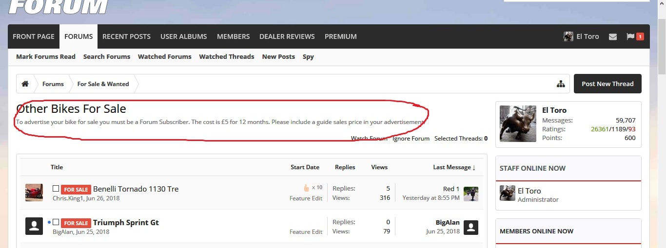Viewport: 666px width, 248px height.
Task: Click Chris.King1 avatar on Benelli thread
Action: click(34, 193)
